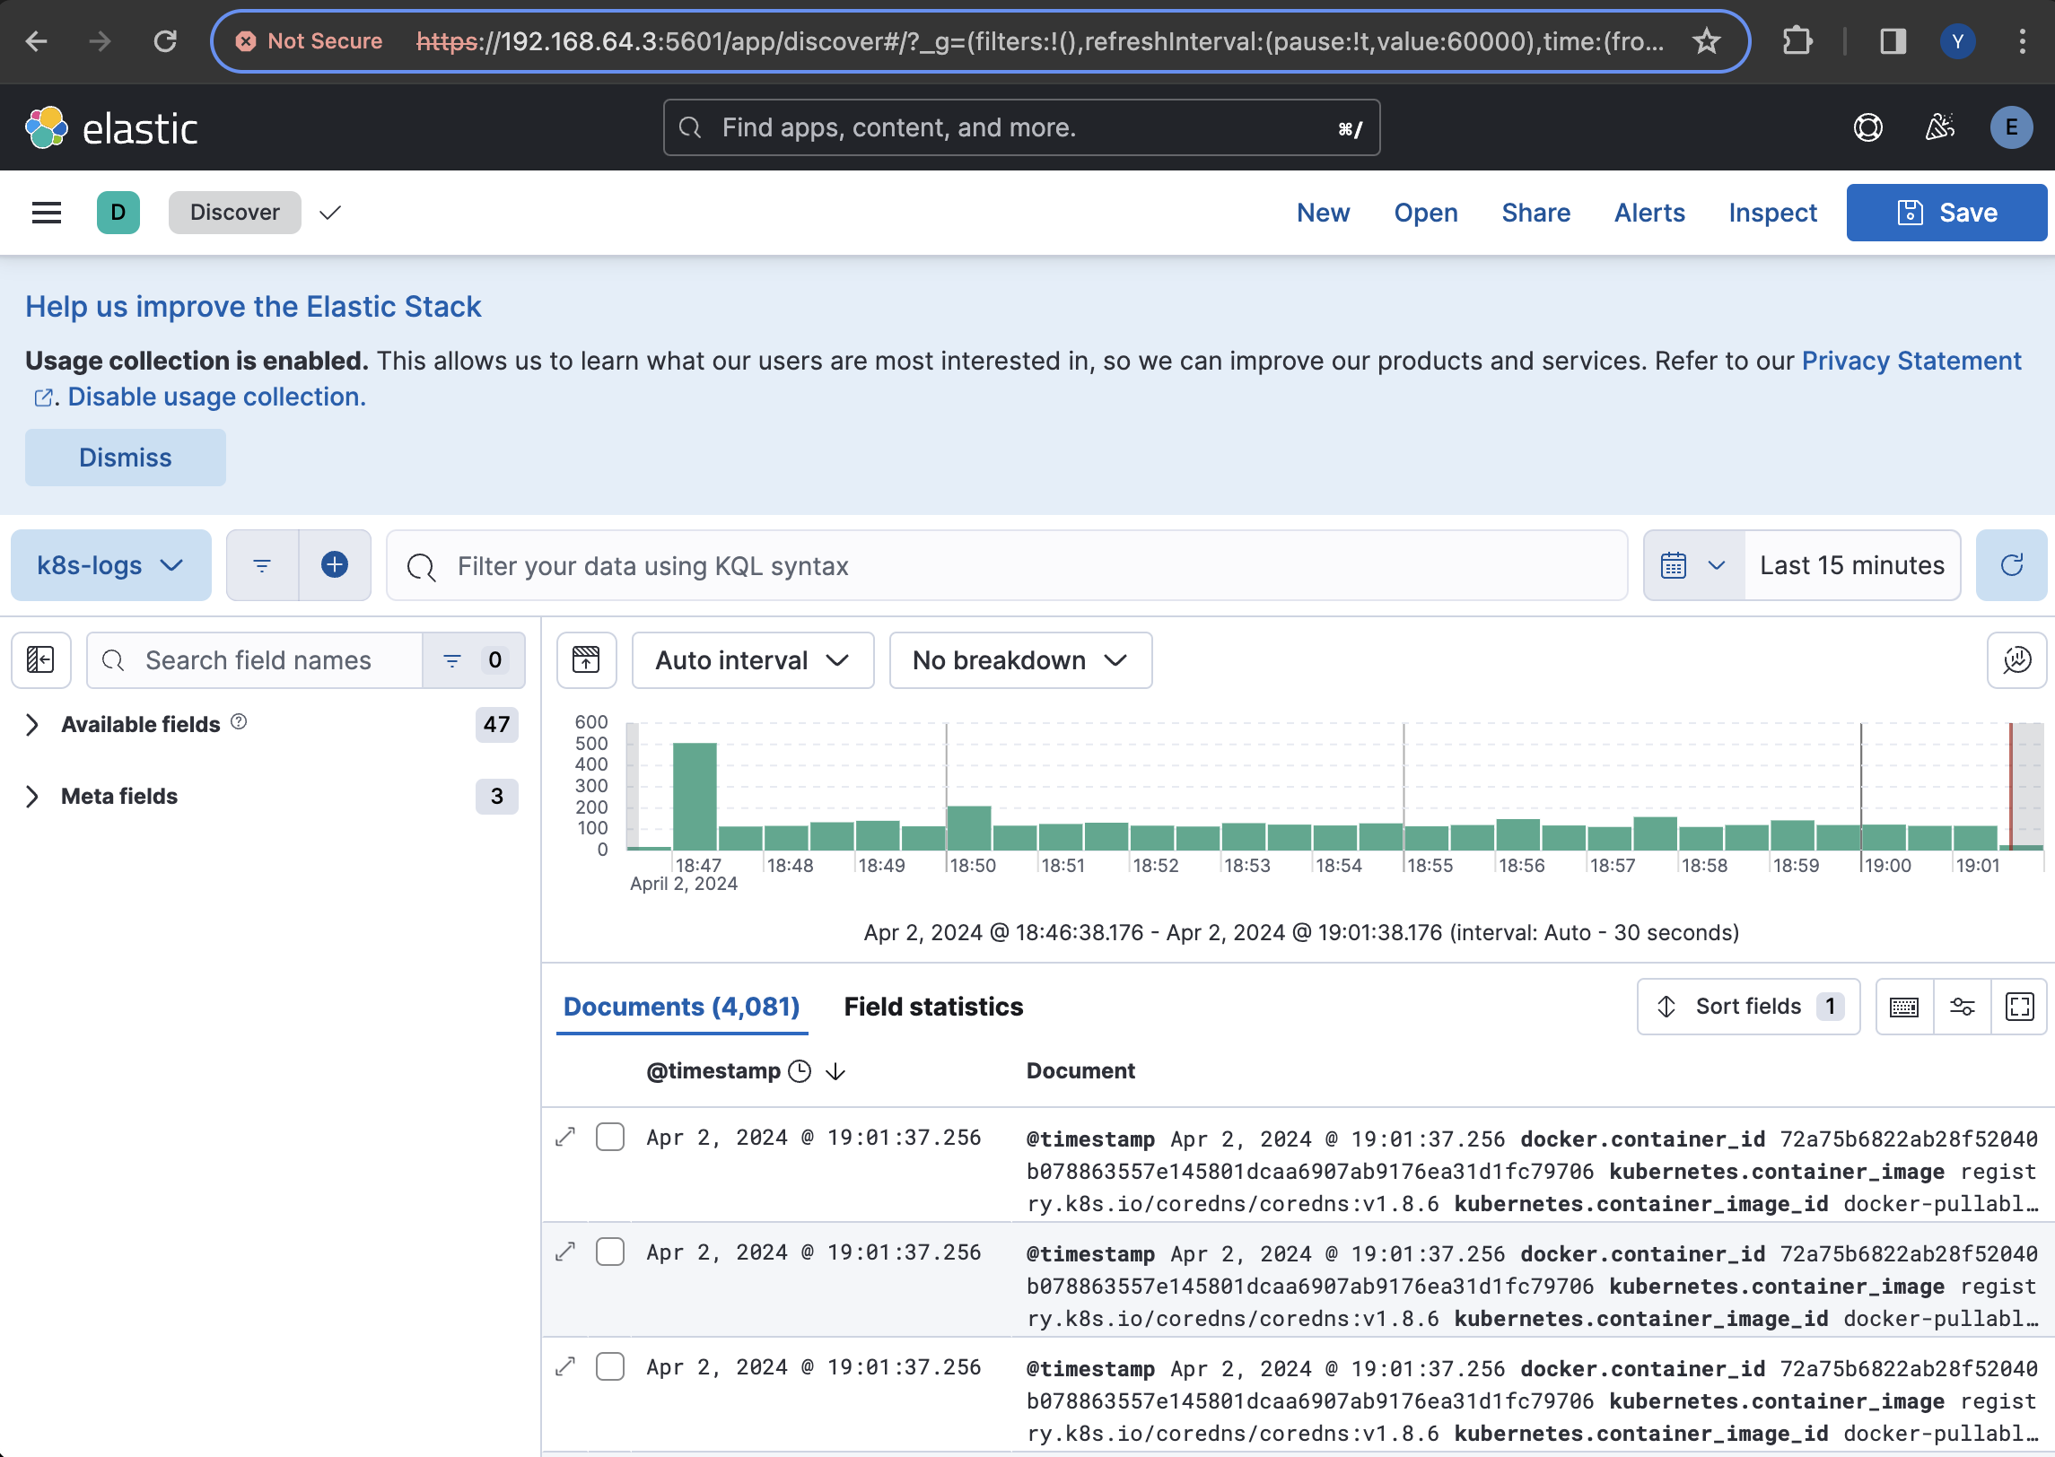Open the Privacy Statement link
Viewport: 2055px width, 1457px height.
1911,361
